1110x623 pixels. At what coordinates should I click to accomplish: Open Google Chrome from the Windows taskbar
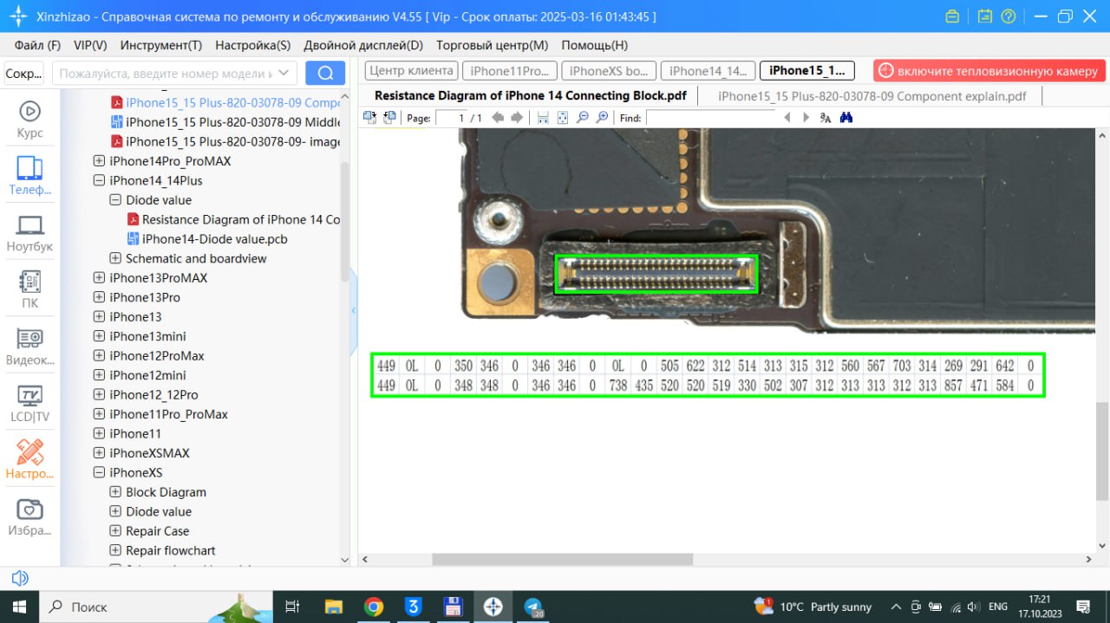(x=374, y=607)
